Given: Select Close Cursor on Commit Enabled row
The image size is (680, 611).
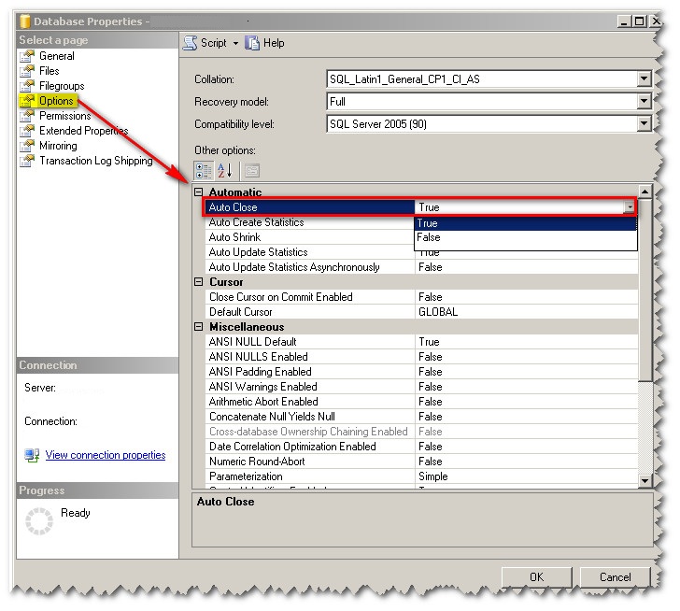Looking at the screenshot, I should (421, 297).
